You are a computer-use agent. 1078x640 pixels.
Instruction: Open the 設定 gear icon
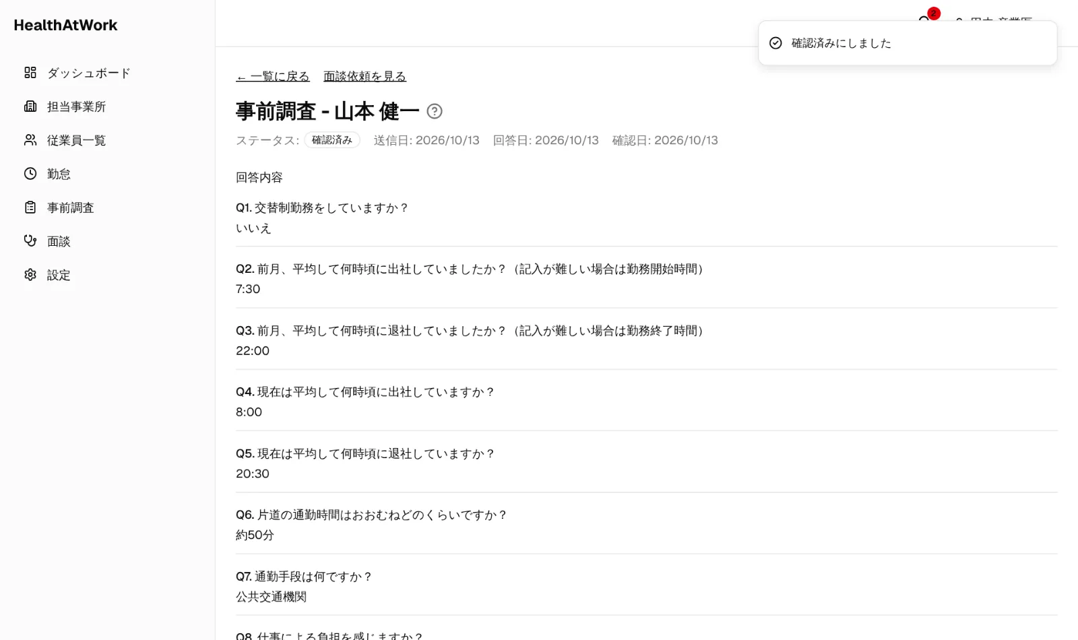30,275
